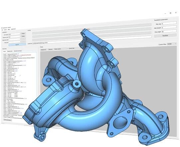
Task: Switch to the Output log tab
Action: coord(4,51)
